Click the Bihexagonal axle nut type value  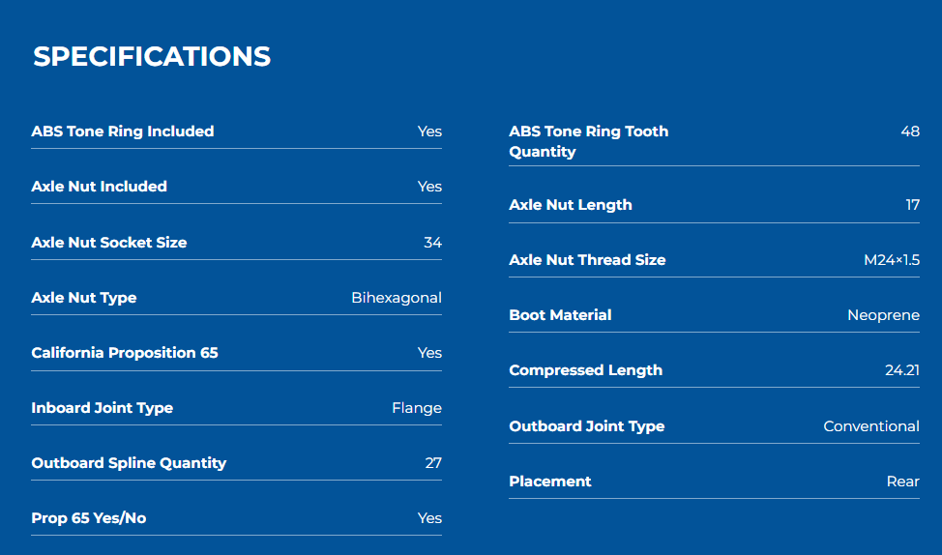coord(397,298)
